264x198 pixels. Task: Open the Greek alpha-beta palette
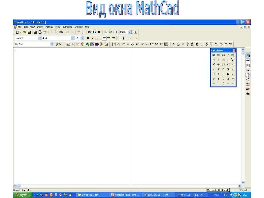coord(248,89)
